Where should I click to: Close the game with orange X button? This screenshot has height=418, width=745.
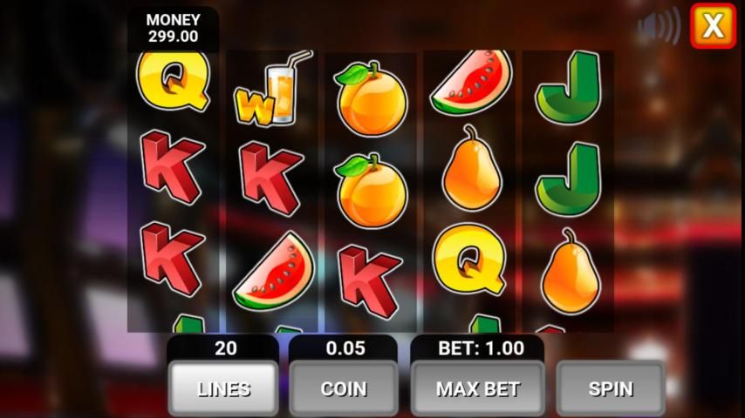coord(714,25)
